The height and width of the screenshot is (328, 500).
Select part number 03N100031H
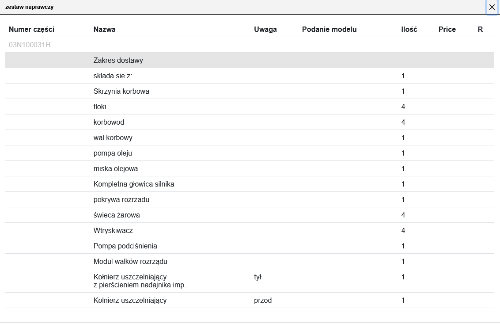tap(30, 45)
